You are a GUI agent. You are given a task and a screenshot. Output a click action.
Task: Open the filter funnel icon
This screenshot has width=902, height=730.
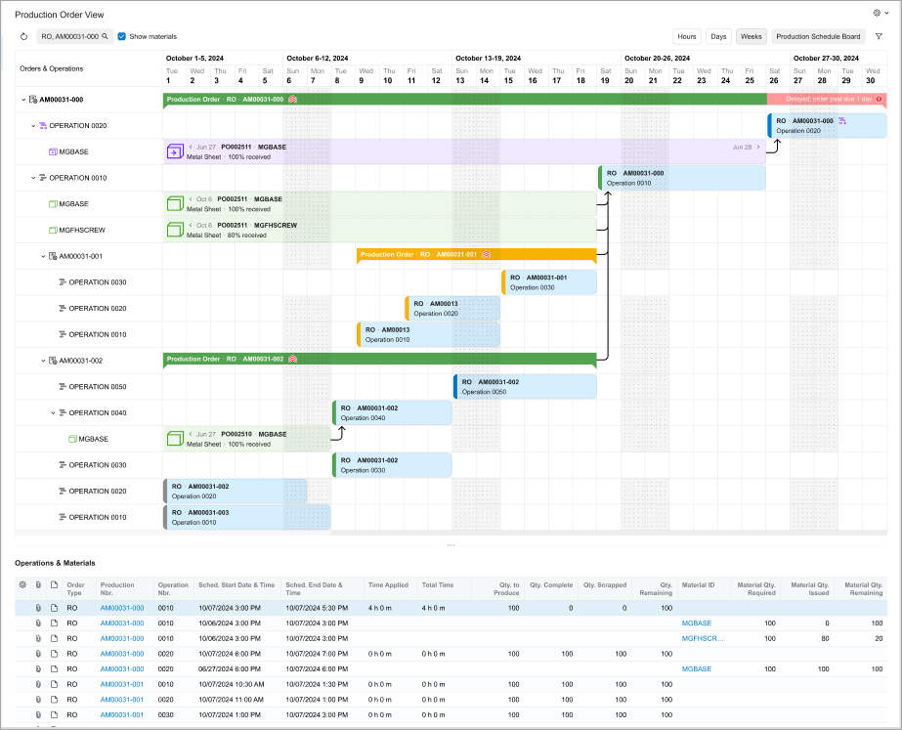(879, 36)
